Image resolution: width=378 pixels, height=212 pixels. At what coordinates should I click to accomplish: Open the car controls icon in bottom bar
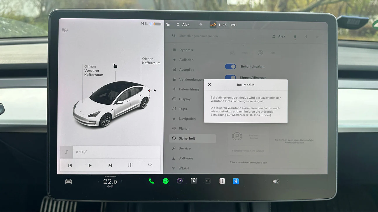pos(69,181)
